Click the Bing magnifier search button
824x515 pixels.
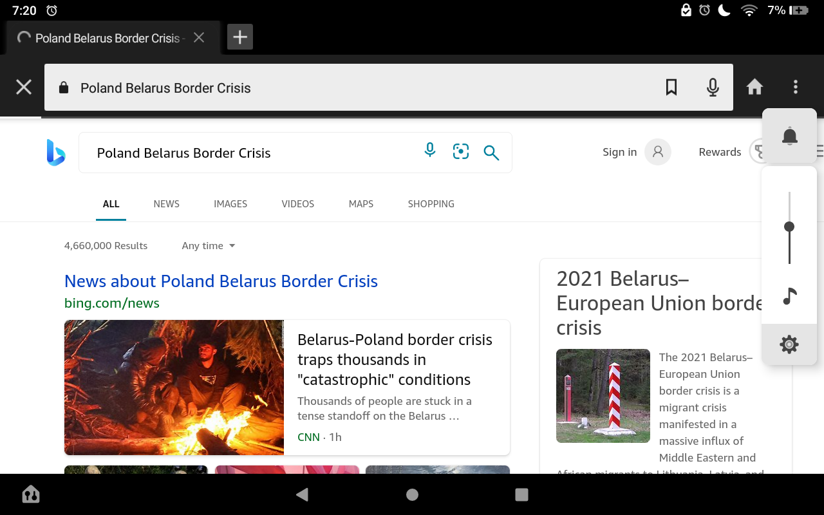point(491,153)
